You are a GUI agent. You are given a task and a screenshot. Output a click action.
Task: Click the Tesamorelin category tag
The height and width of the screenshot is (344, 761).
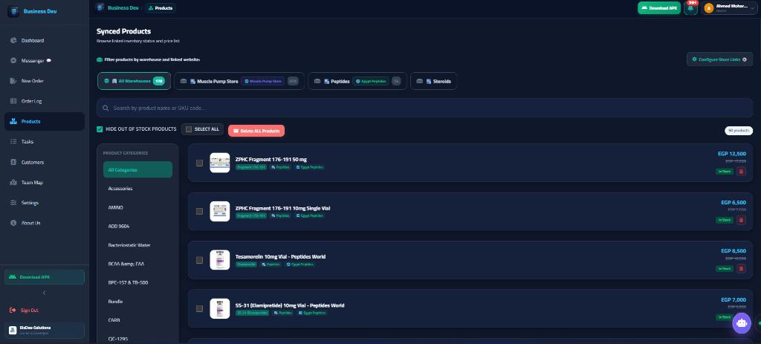click(246, 265)
